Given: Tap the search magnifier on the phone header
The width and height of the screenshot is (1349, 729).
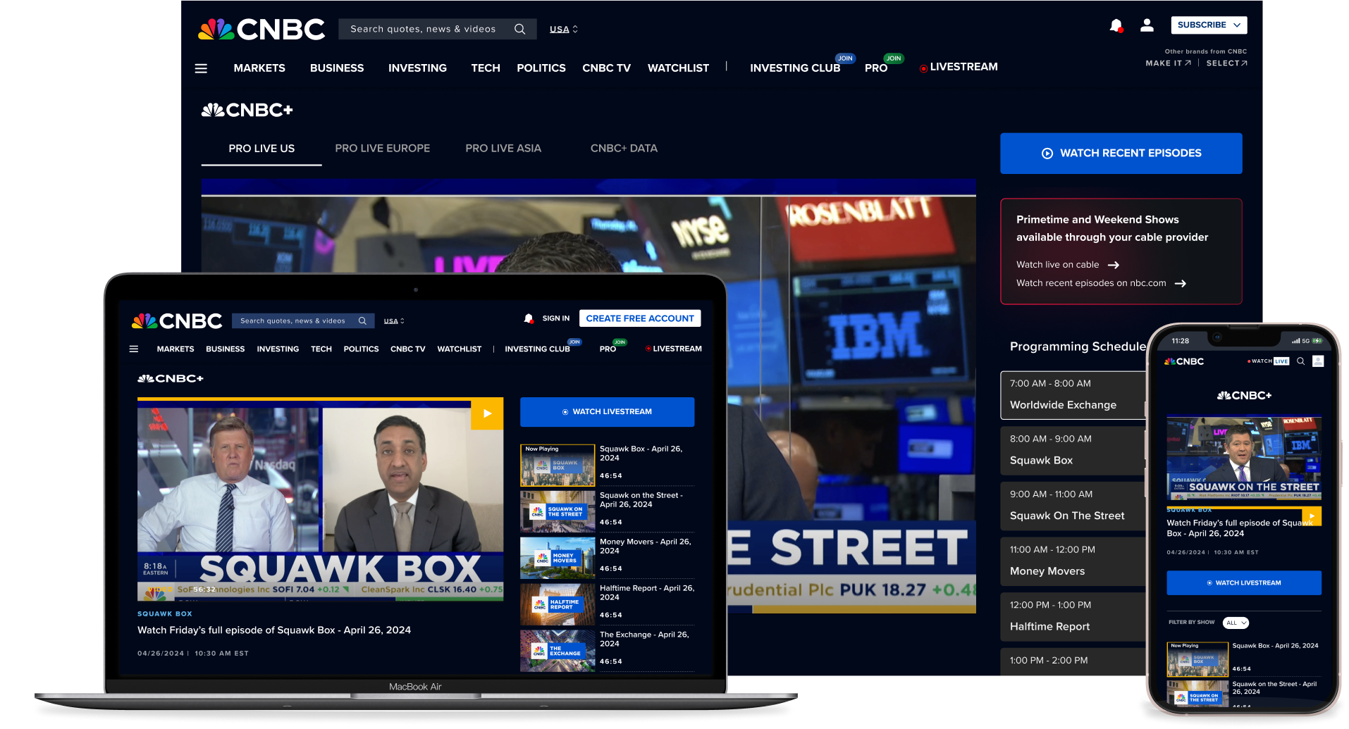Looking at the screenshot, I should tap(1300, 361).
